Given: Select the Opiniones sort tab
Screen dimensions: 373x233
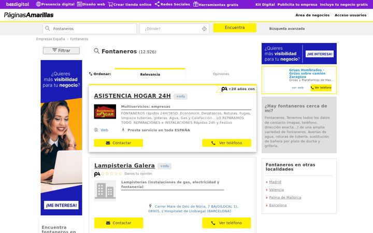Looking at the screenshot, I should pyautogui.click(x=221, y=74).
